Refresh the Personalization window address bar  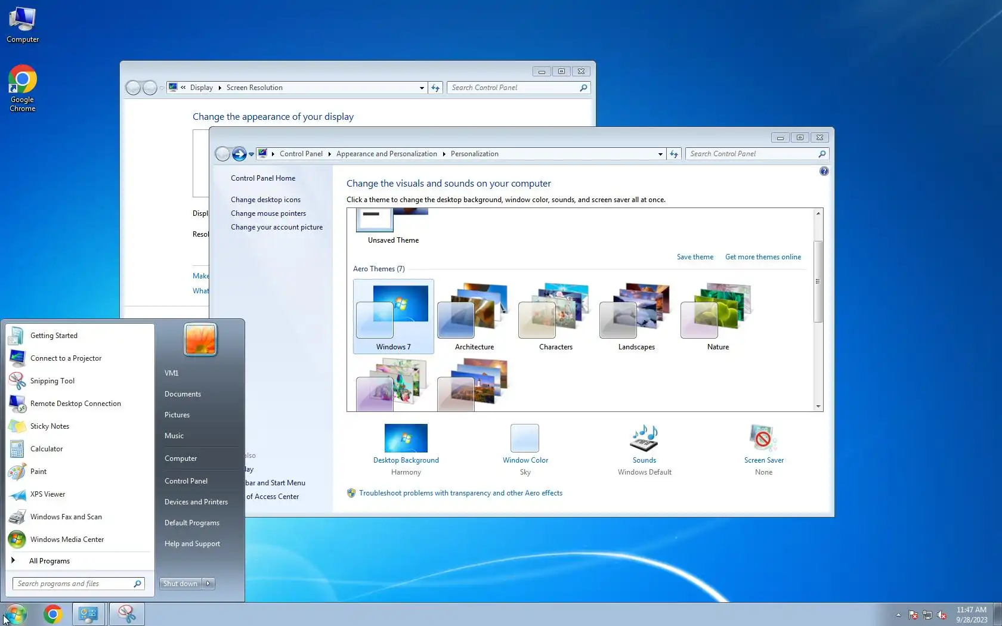(674, 154)
